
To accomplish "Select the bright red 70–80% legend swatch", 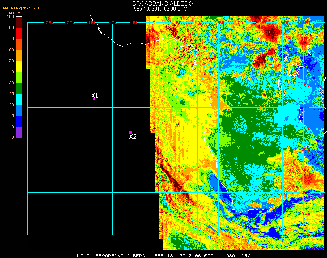I will (x=19, y=33).
